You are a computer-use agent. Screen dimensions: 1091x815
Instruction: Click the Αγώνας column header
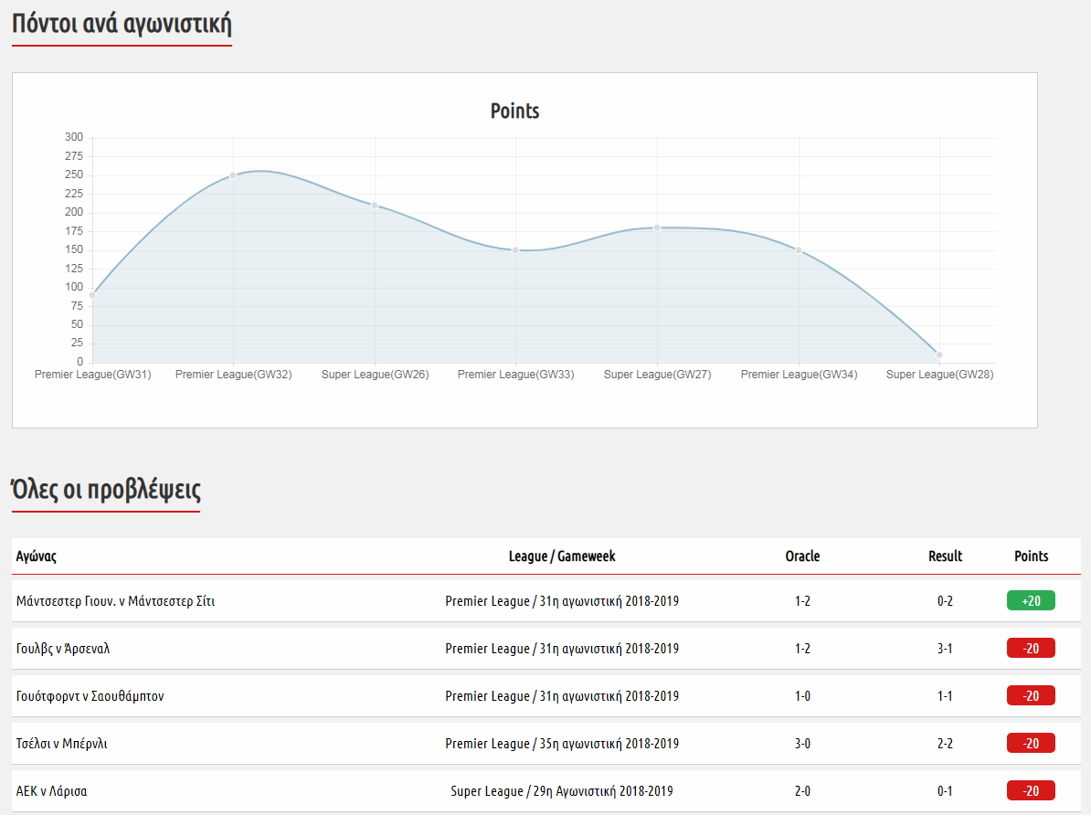point(37,556)
